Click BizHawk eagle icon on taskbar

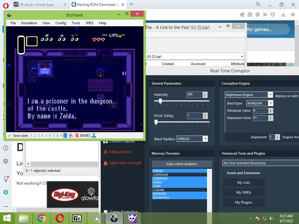114,218
